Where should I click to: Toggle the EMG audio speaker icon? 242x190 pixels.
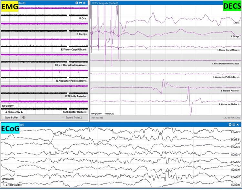24,118
